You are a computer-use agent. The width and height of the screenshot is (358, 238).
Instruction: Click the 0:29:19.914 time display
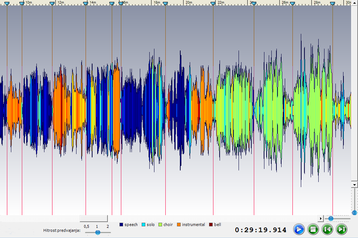coord(260,230)
